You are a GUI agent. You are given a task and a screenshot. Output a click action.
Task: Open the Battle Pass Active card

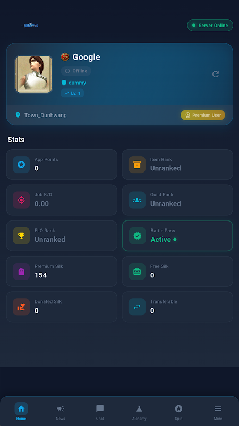(177, 235)
